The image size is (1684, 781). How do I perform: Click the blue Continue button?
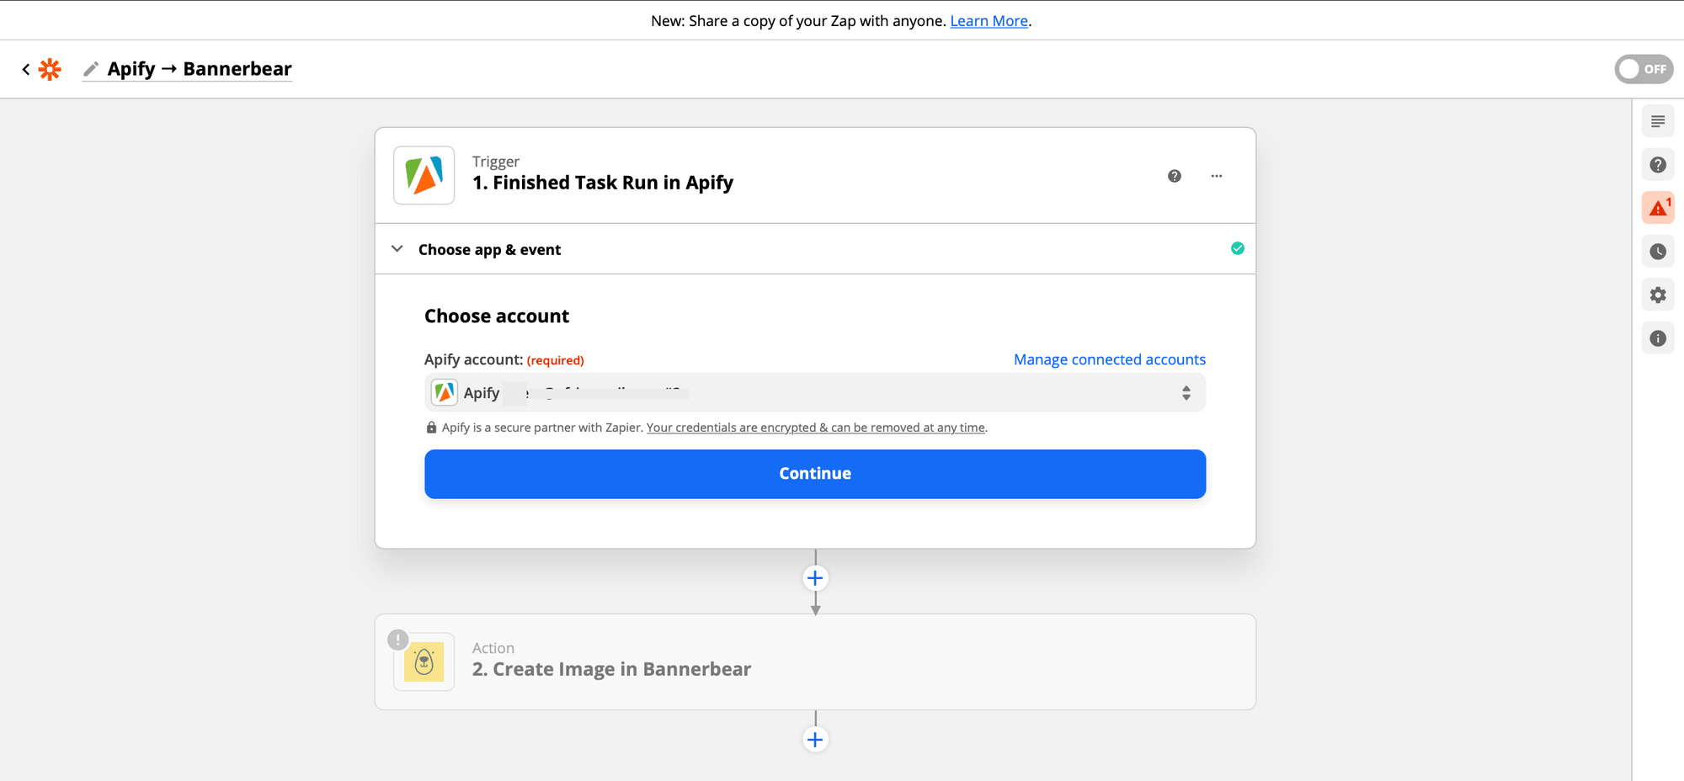(815, 474)
